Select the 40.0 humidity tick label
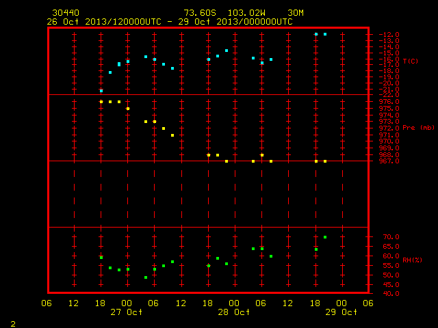This screenshot has height=328, width=438. pyautogui.click(x=391, y=294)
